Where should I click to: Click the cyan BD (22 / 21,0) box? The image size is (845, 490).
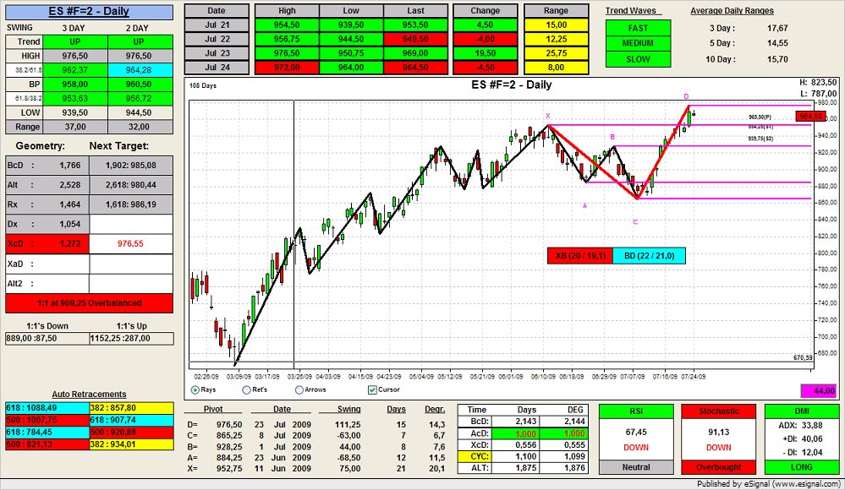click(649, 255)
